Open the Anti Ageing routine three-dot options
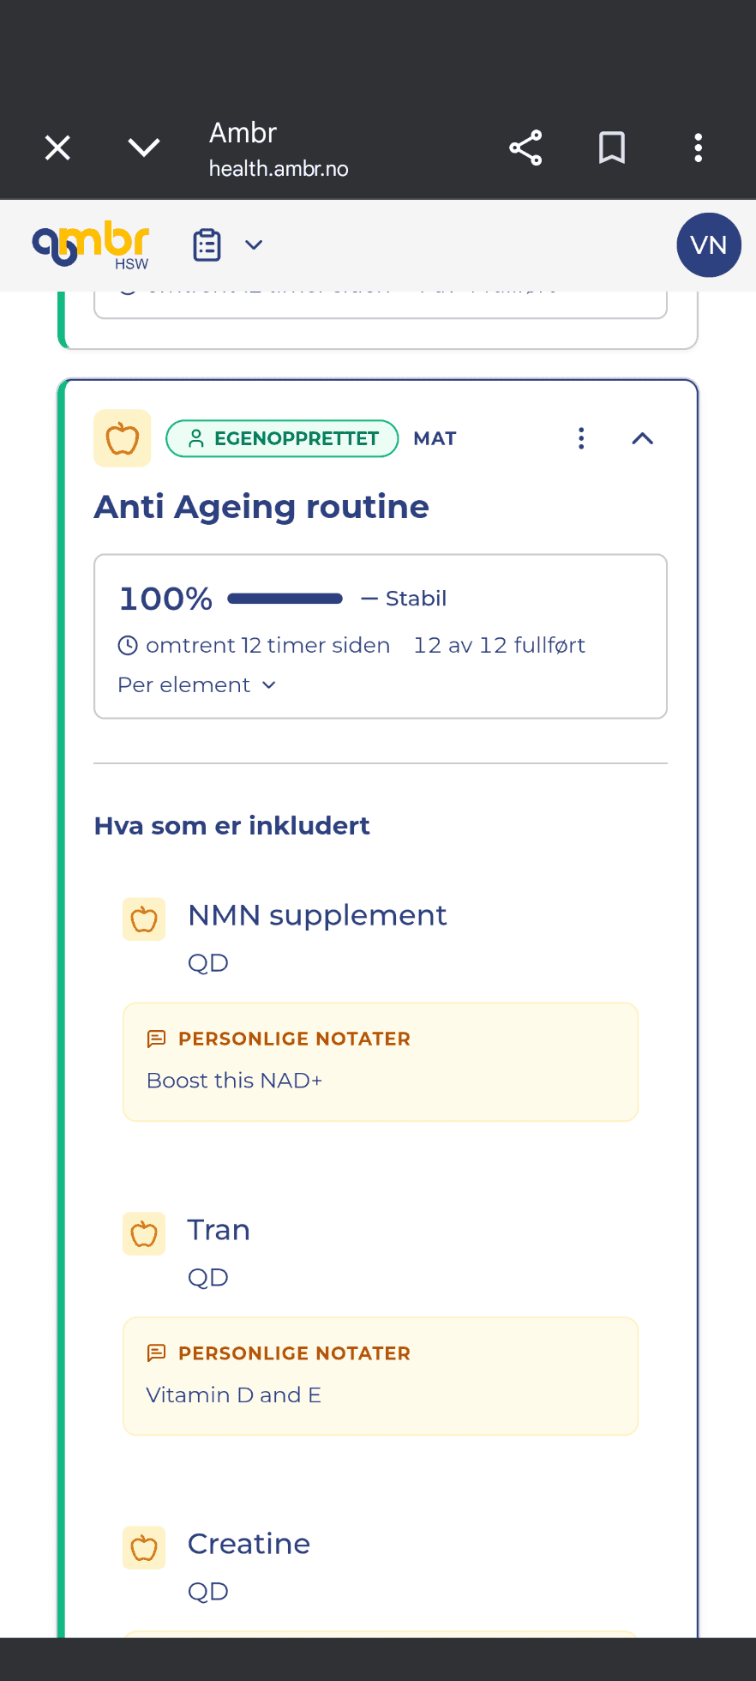 pyautogui.click(x=581, y=438)
